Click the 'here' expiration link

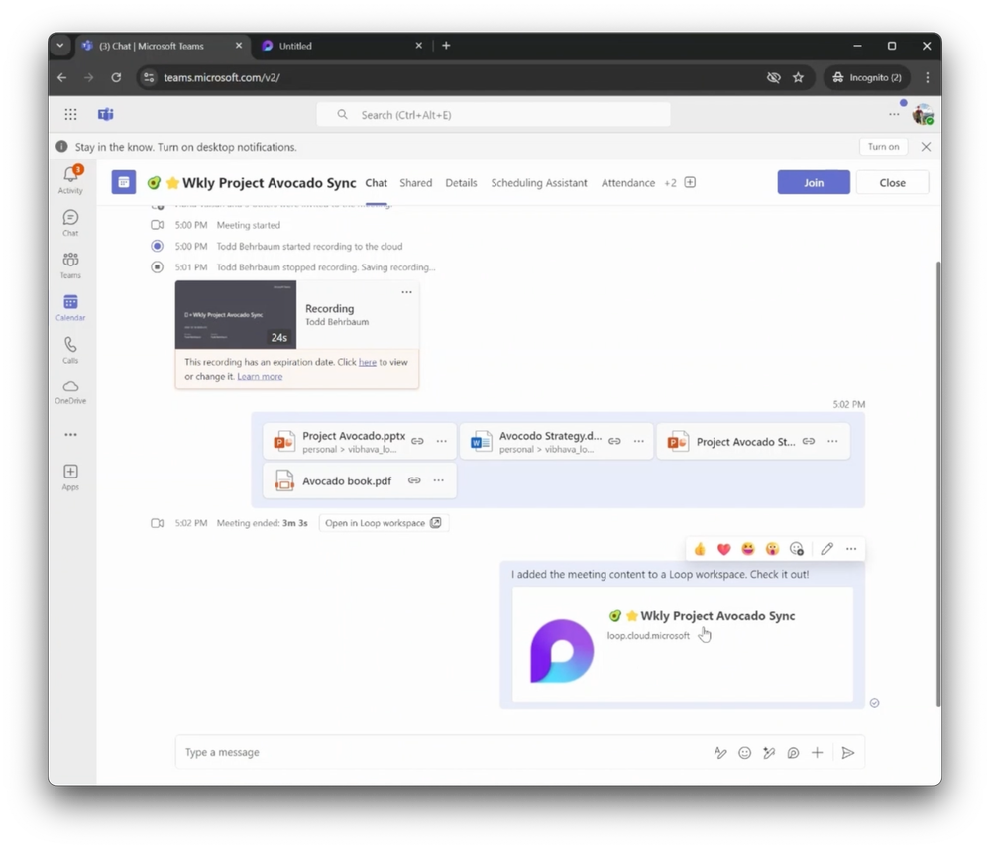[368, 362]
